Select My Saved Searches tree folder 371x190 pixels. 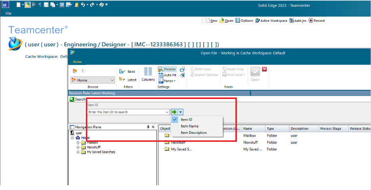click(98, 152)
